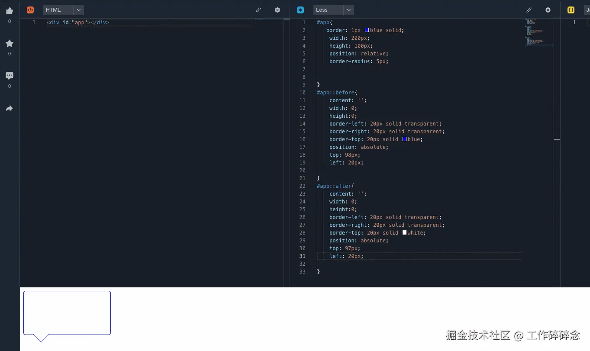Click the div id="app" code line

[78, 23]
